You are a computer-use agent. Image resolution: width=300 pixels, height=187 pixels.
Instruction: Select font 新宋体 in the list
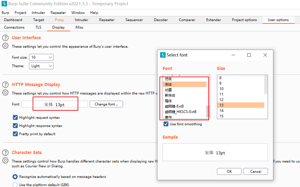pos(185,95)
